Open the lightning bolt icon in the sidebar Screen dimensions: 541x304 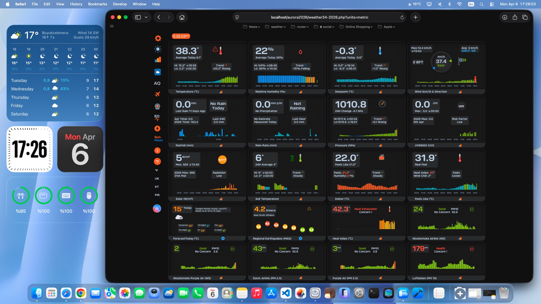coord(157,129)
